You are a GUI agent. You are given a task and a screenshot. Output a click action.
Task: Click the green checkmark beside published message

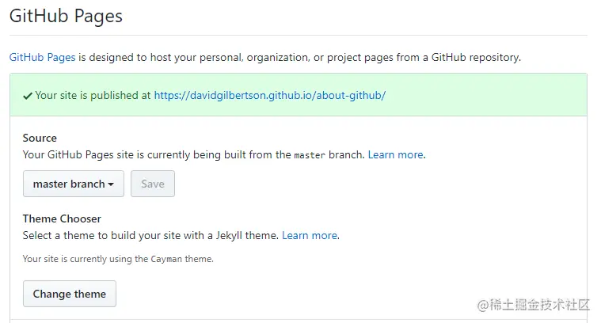click(28, 96)
